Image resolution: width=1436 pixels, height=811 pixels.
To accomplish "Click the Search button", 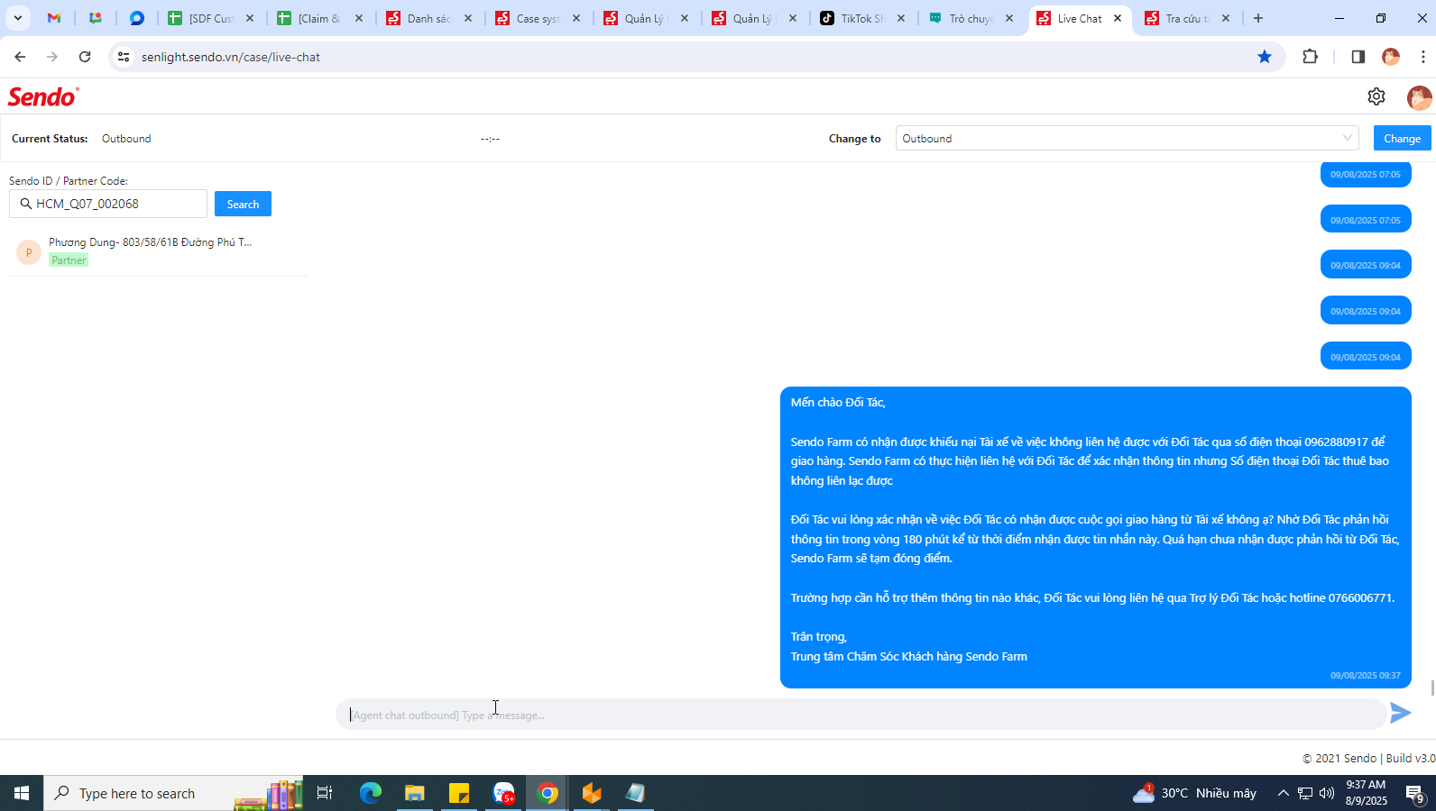I will [243, 204].
